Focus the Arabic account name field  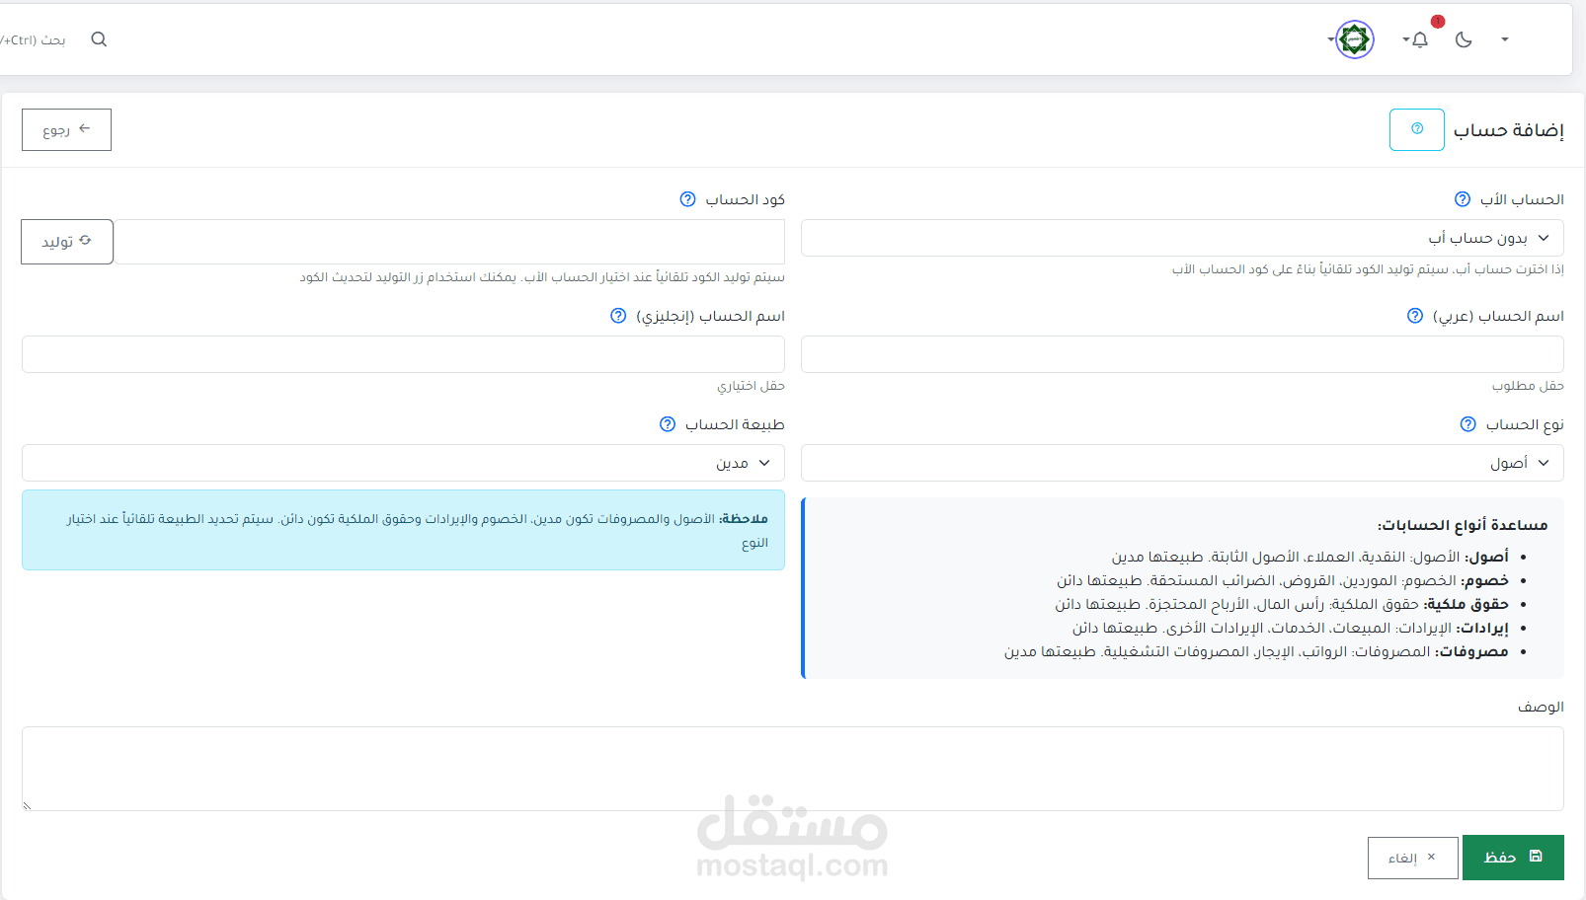[1182, 354]
